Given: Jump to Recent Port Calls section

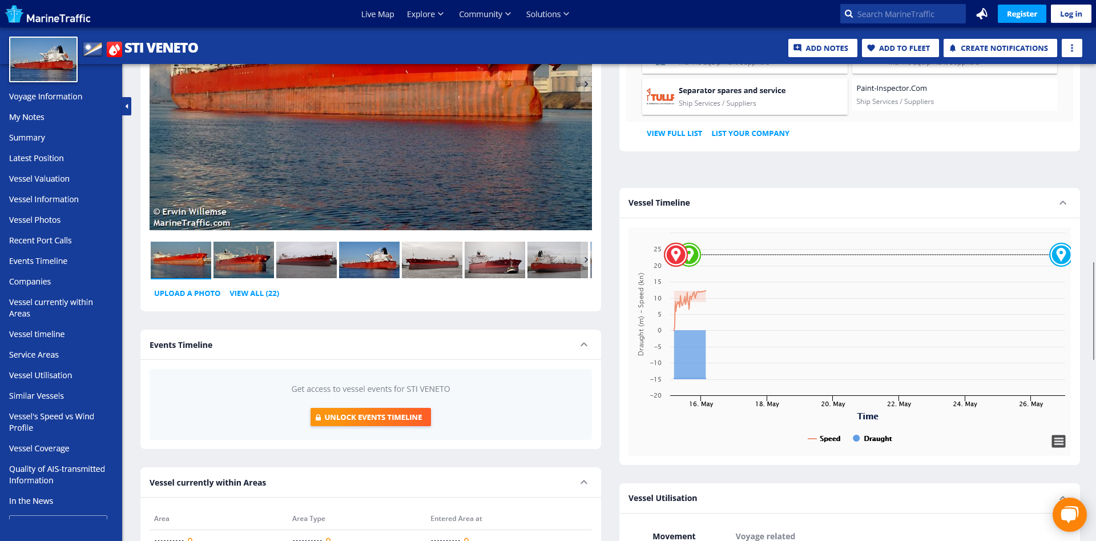Looking at the screenshot, I should (41, 241).
